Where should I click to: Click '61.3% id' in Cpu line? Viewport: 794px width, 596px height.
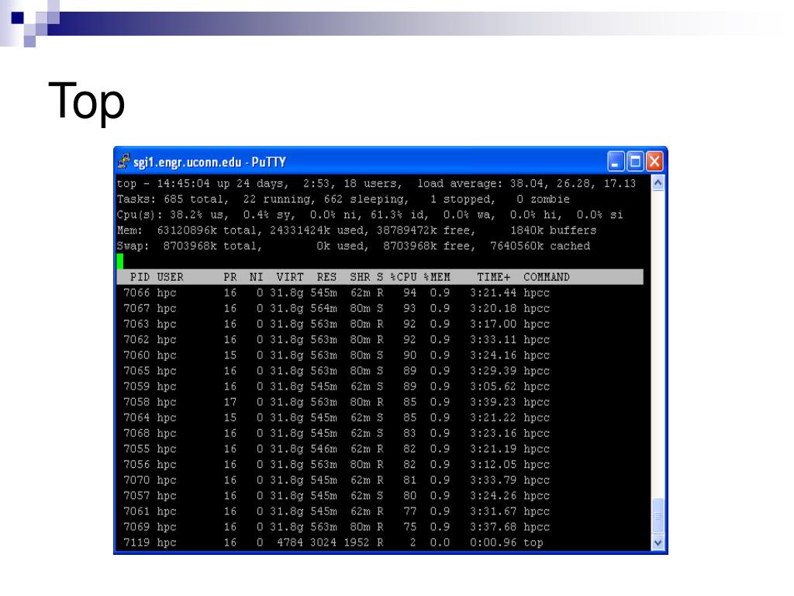(399, 215)
